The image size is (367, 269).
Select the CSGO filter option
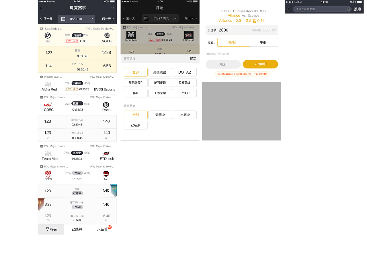pos(185,93)
